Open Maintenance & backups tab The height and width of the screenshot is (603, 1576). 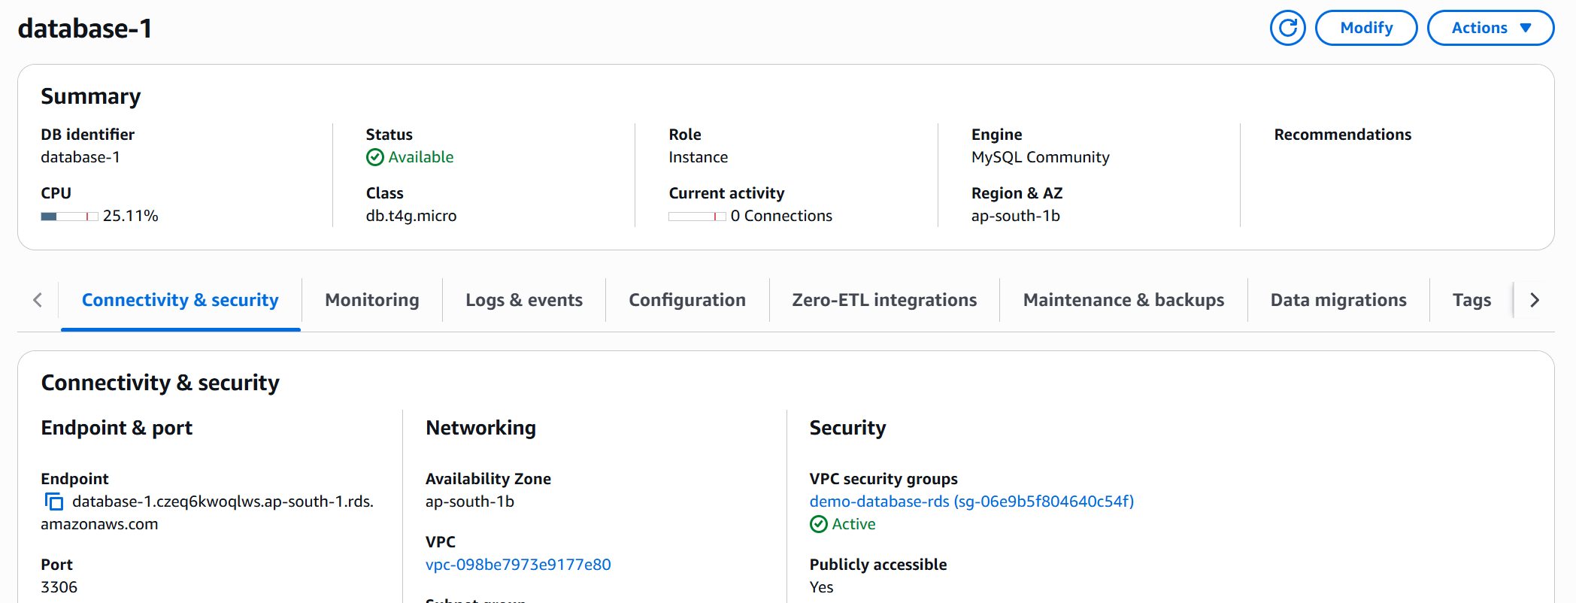[x=1123, y=300]
